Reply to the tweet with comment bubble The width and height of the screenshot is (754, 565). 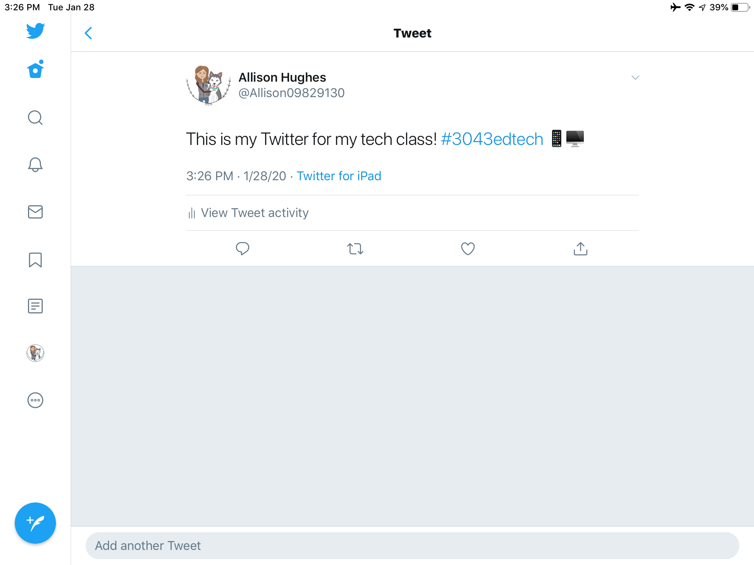[242, 249]
